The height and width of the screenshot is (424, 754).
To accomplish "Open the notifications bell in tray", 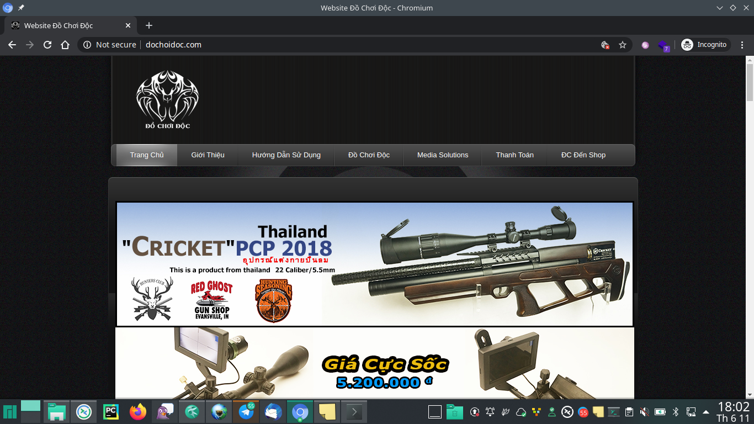I will 490,412.
